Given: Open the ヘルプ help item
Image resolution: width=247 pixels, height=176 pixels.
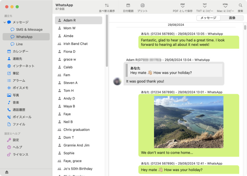Looking at the screenshot, I should click(26, 147).
